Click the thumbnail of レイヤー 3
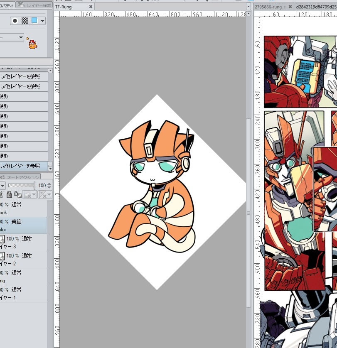The width and height of the screenshot is (337, 348). coord(2,239)
